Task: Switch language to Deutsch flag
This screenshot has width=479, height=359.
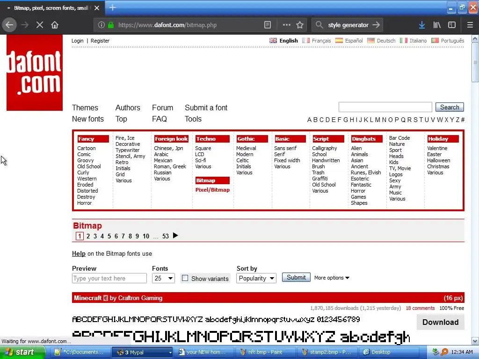Action: pyautogui.click(x=371, y=41)
